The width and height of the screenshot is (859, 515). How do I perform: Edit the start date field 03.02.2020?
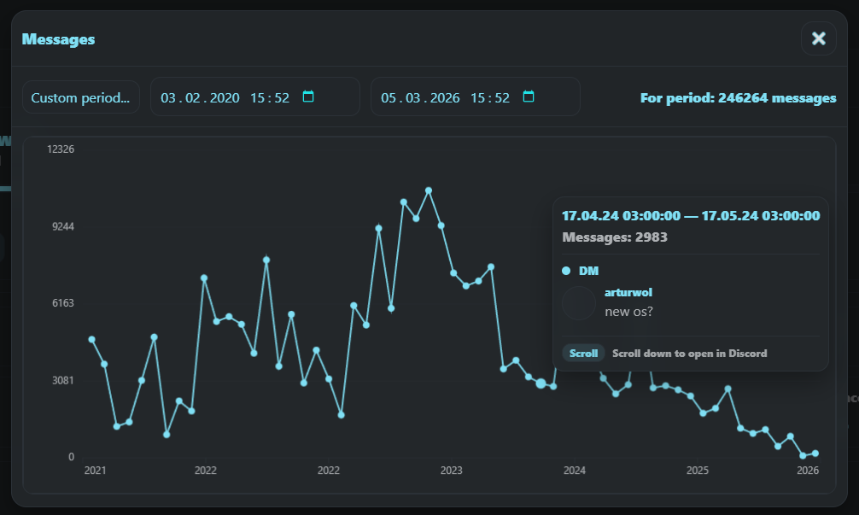[255, 97]
